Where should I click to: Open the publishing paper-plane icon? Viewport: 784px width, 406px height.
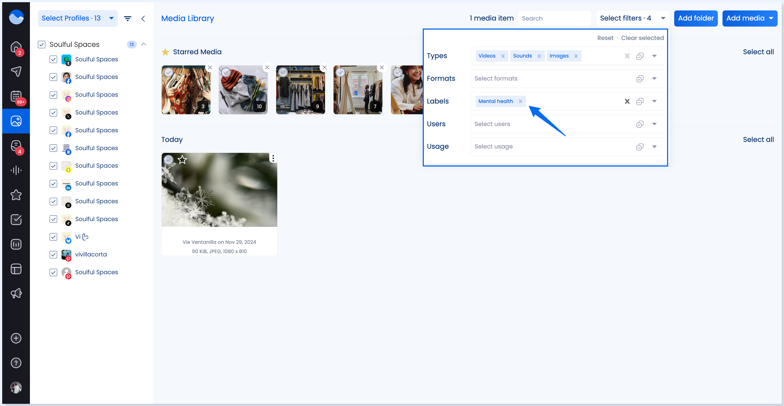pos(16,72)
